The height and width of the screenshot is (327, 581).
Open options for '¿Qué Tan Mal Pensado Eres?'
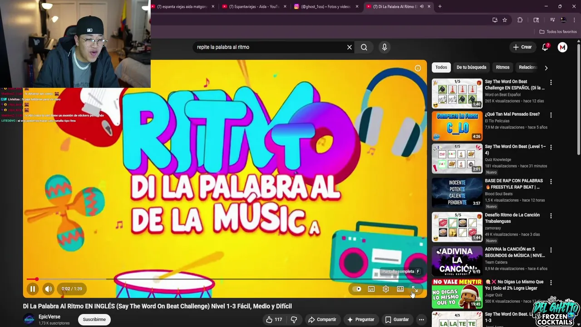[551, 115]
